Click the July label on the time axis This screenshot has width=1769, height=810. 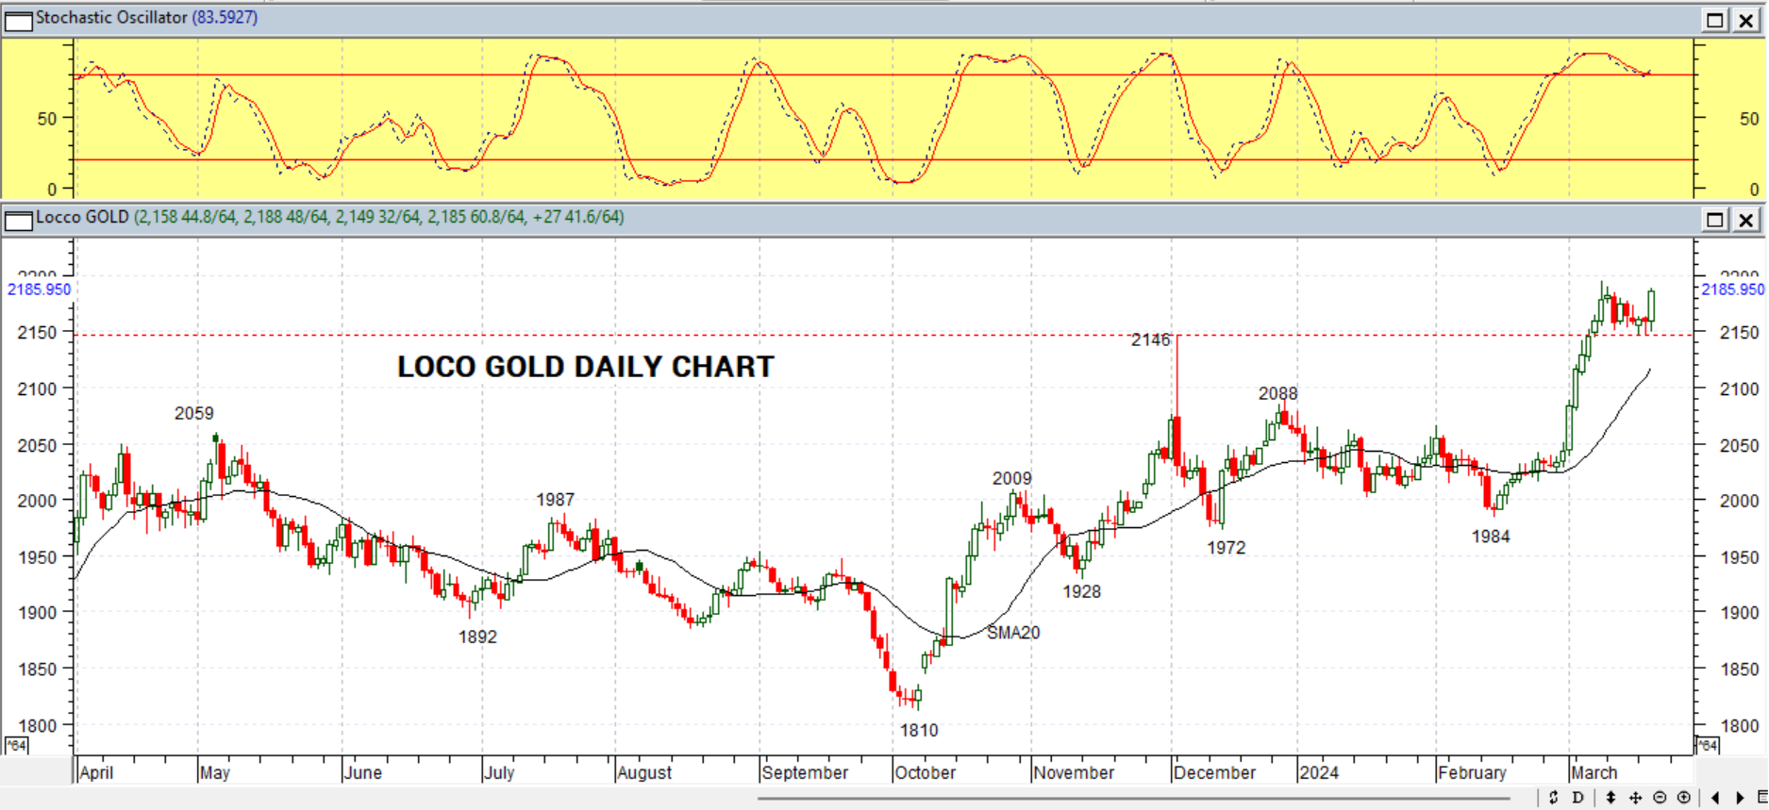coord(499,773)
